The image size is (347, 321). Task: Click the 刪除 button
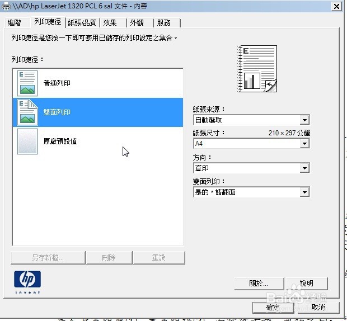tap(109, 258)
